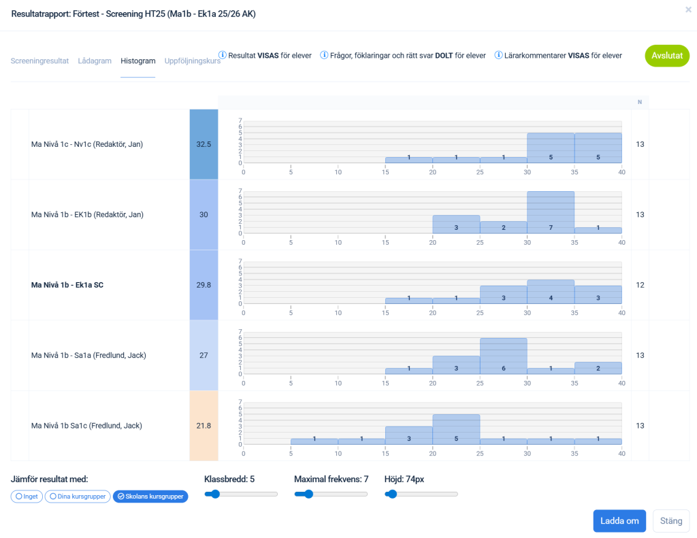Open the Screeningresultat tab
This screenshot has width=697, height=538.
(39, 61)
